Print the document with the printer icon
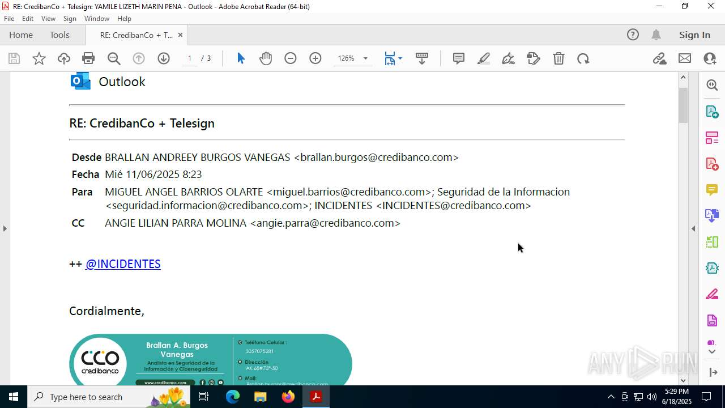This screenshot has height=408, width=725. (x=88, y=58)
